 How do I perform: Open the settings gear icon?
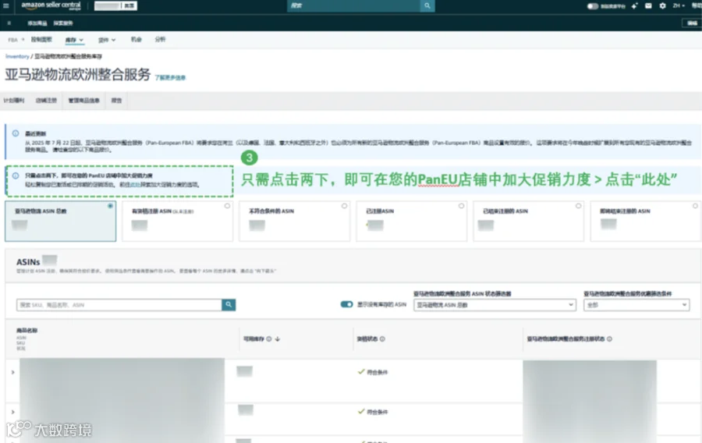[x=662, y=5]
